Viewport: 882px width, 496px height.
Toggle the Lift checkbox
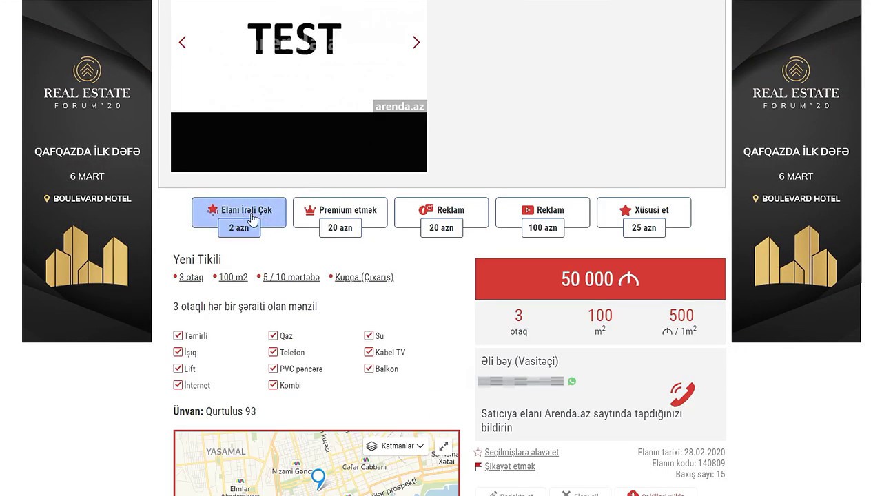point(178,369)
